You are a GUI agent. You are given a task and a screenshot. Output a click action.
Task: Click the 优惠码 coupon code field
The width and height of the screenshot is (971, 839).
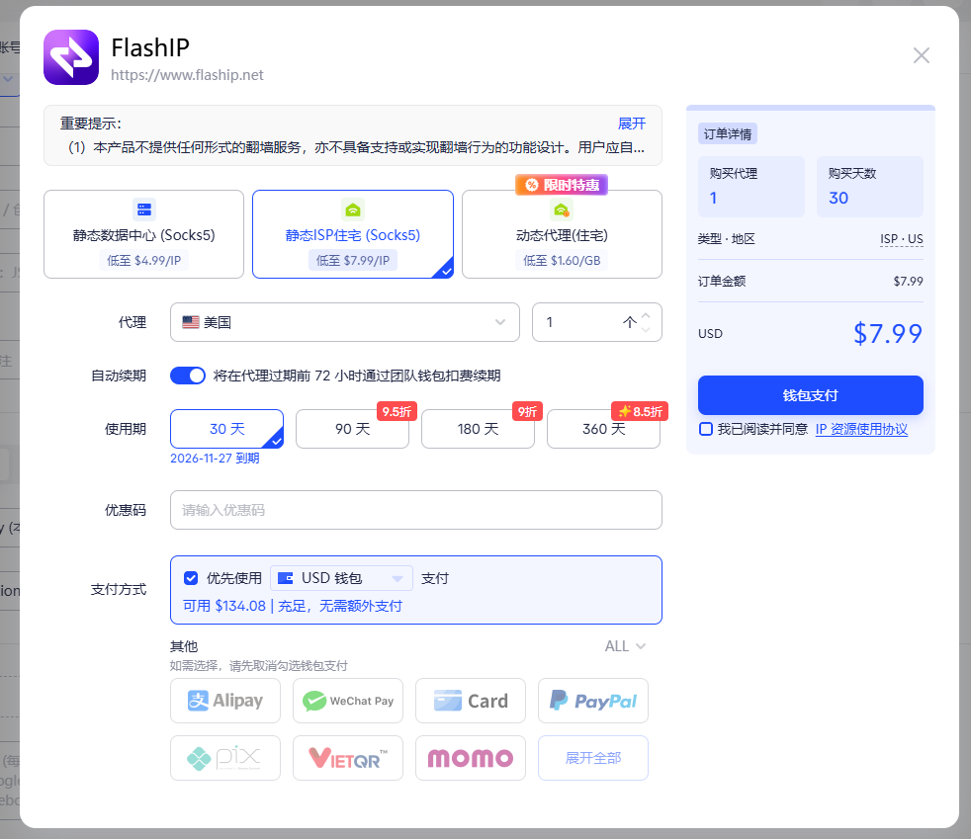coord(416,510)
